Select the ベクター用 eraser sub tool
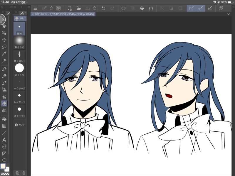This screenshot has height=176, width=235. pos(19,84)
